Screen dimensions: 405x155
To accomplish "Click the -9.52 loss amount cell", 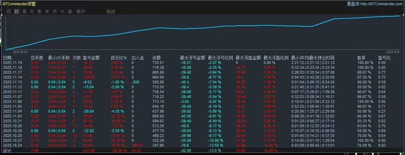I will (88, 82).
